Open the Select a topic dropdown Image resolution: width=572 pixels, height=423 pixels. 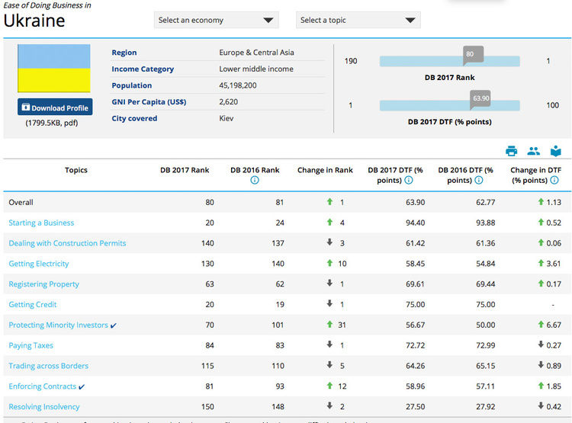(x=358, y=20)
